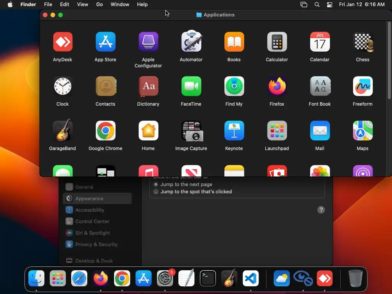
Task: Select the Keynote app icon
Action: pyautogui.click(x=234, y=131)
